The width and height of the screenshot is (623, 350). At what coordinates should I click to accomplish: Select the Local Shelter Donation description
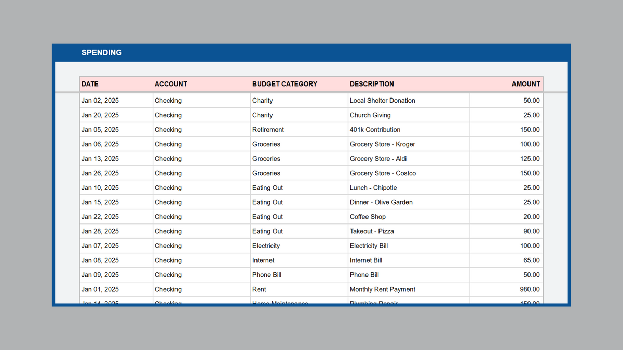pos(409,101)
